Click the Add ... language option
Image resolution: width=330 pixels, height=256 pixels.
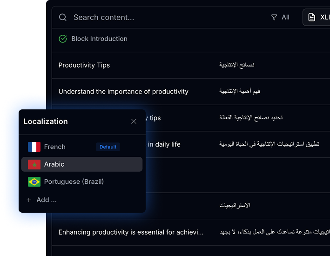pyautogui.click(x=47, y=200)
